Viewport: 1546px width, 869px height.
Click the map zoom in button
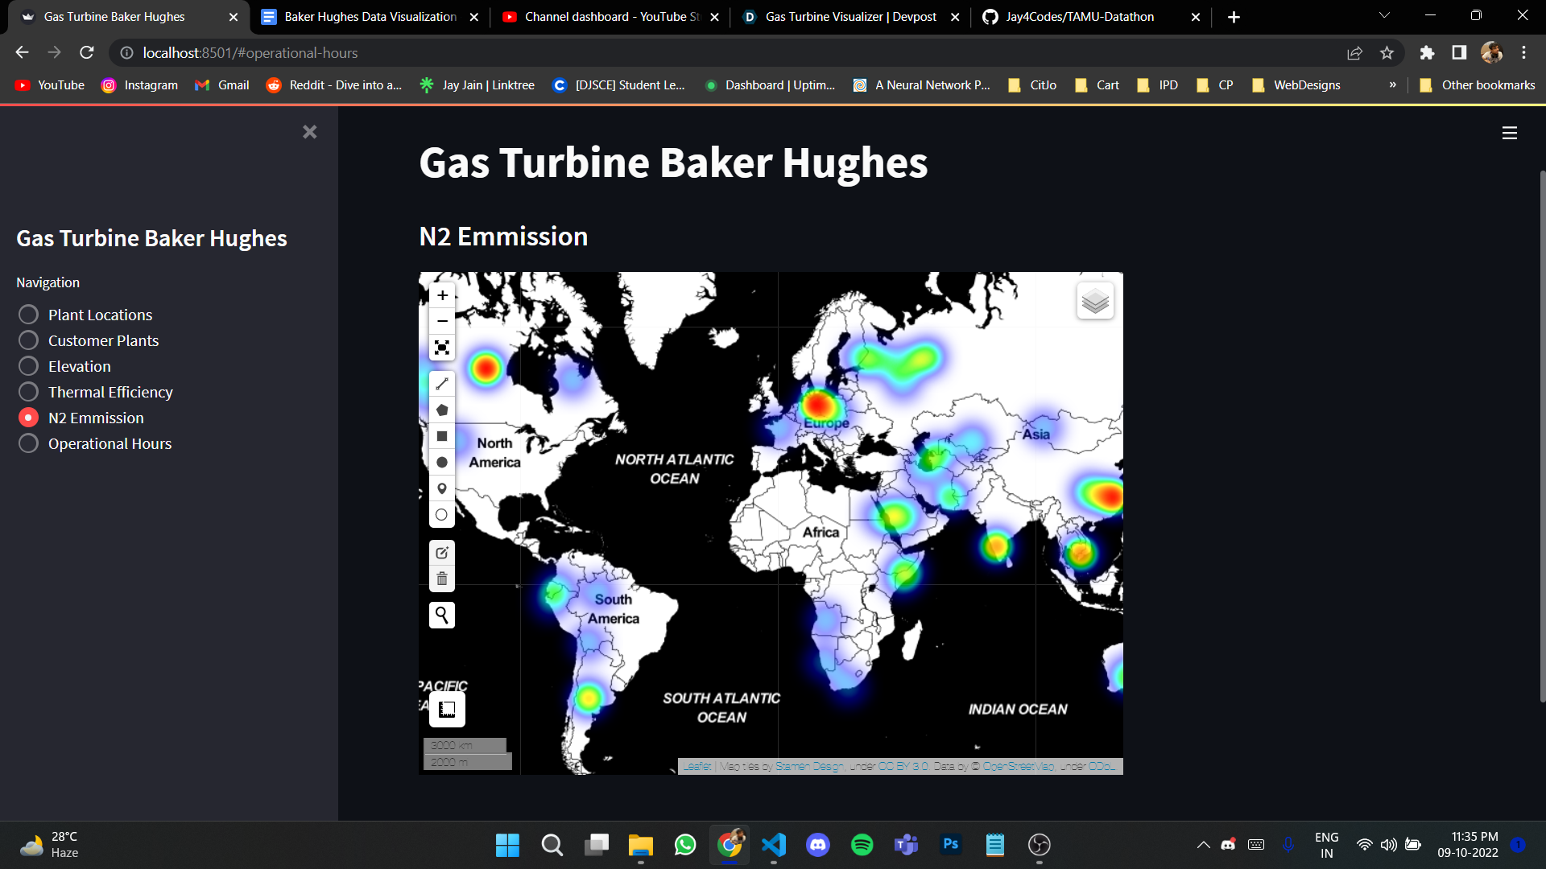(x=442, y=295)
